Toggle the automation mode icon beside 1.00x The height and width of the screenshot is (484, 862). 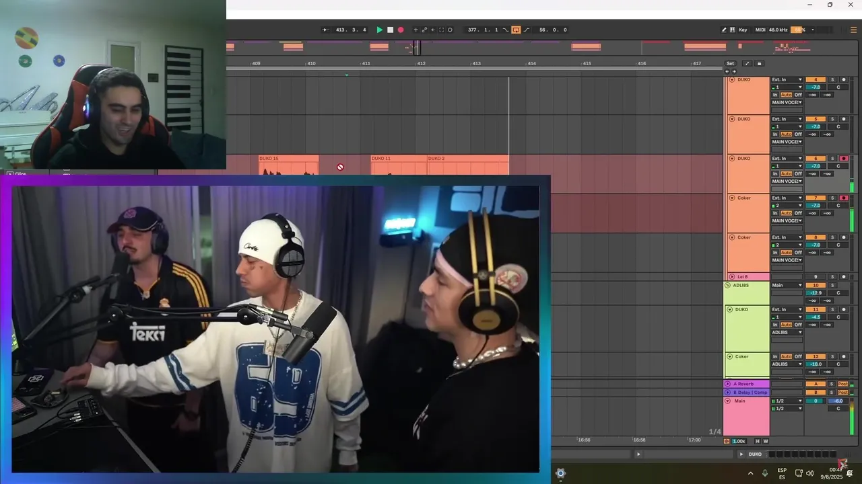tap(727, 441)
